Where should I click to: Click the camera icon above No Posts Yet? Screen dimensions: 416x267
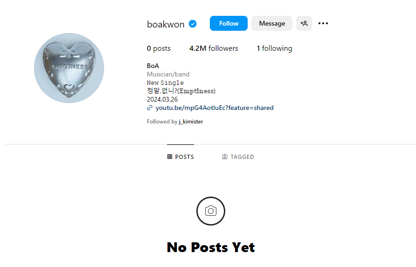coord(211,211)
